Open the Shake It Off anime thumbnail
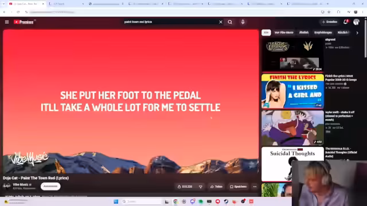The image size is (367, 206). click(x=292, y=128)
